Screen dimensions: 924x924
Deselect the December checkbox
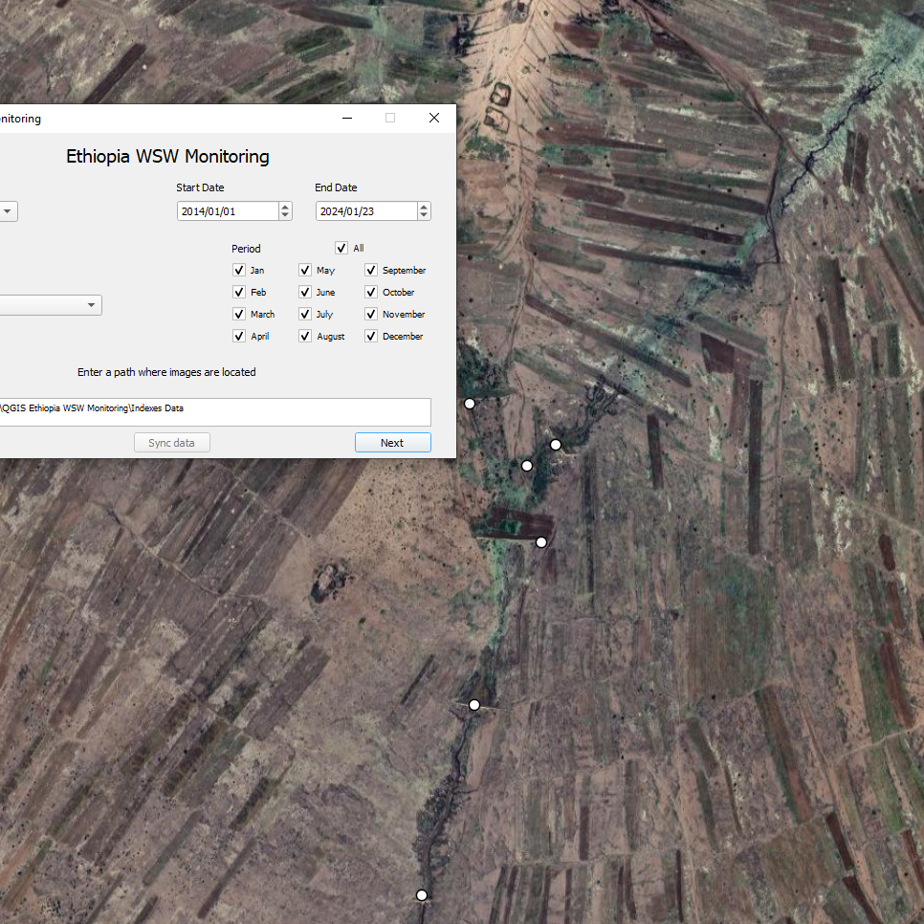click(371, 337)
